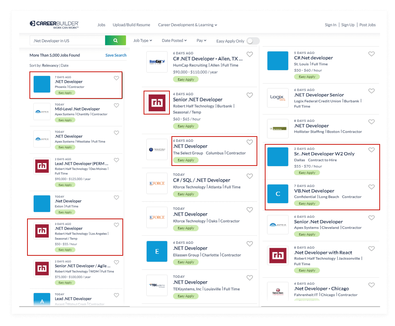Save the .Net Developer with React job
395x326 pixels.
(371, 248)
